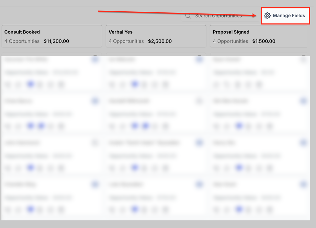This screenshot has height=228, width=316.
Task: Click the gear icon beside Manage Fields
Action: [x=268, y=15]
